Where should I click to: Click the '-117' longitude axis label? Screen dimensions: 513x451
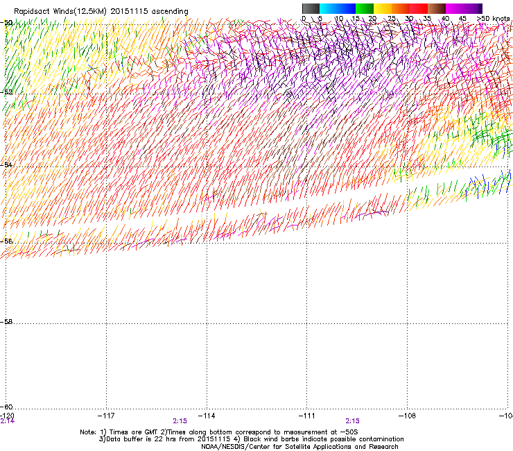tap(106, 416)
